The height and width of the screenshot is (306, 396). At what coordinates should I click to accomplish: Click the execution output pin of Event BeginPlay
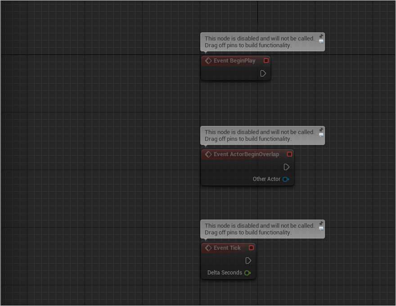(x=263, y=73)
